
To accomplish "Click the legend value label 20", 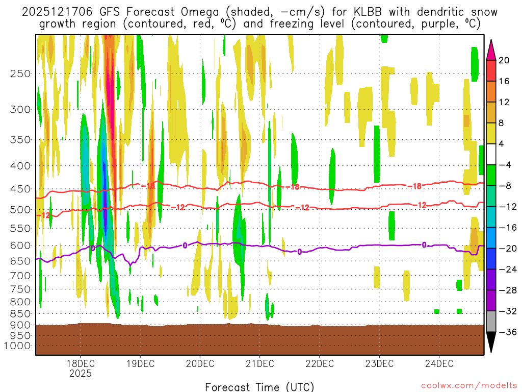I will tap(504, 60).
